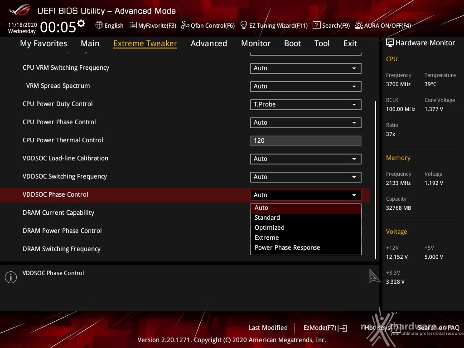Go to the Monitor tab

[x=256, y=43]
